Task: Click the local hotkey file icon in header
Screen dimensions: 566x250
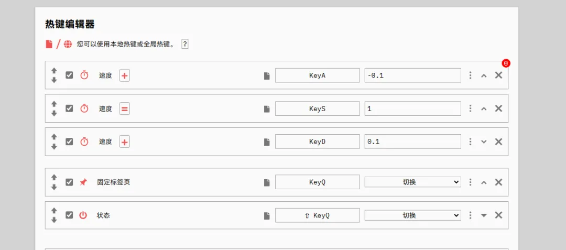Action: coord(49,44)
